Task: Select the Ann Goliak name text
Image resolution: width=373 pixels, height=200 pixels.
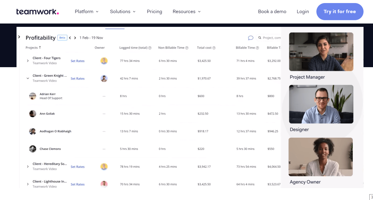Action: point(47,114)
